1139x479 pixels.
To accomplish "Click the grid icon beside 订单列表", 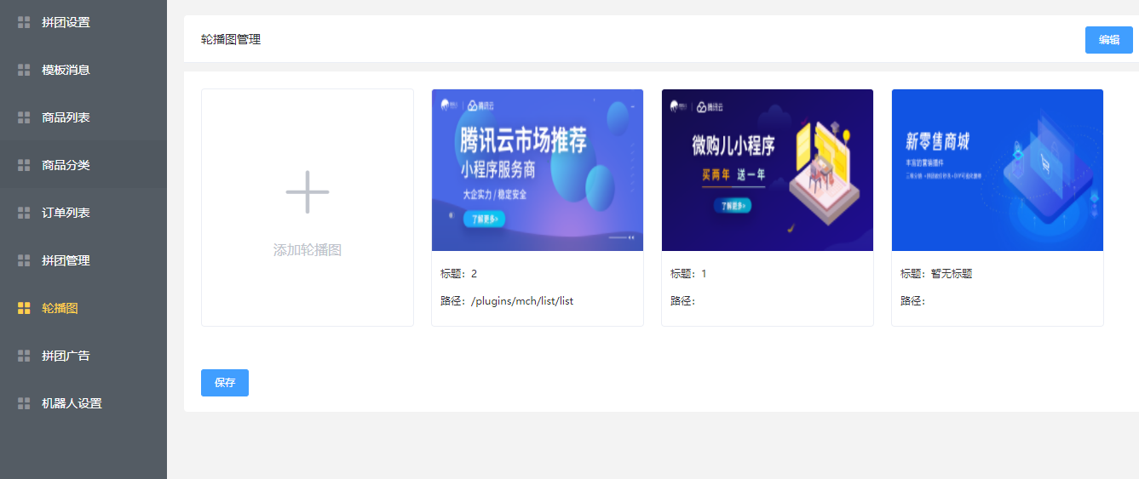I will [24, 213].
